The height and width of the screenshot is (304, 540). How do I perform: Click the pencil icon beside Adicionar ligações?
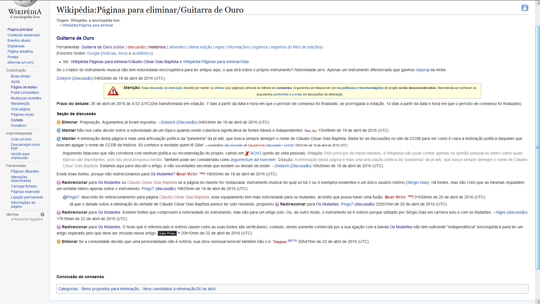coord(12,220)
